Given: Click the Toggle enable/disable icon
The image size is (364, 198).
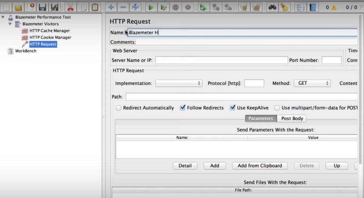Looking at the screenshot, I should [135, 7].
